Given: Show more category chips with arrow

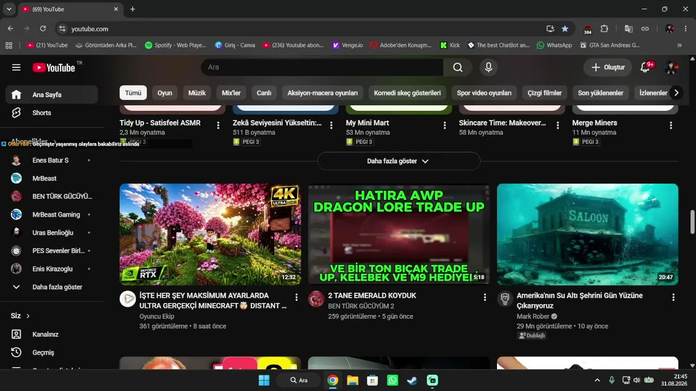Looking at the screenshot, I should click(676, 93).
